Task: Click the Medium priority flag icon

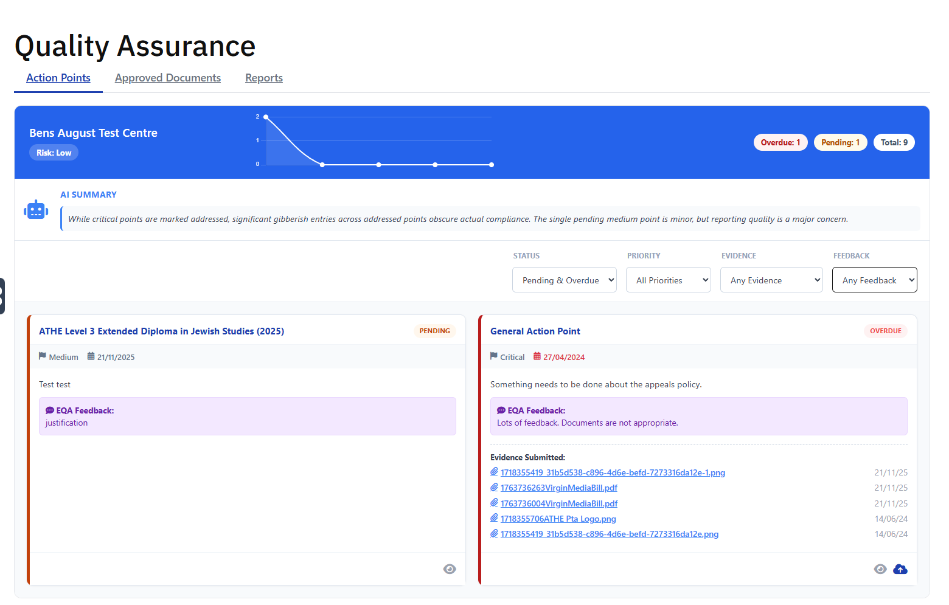Action: [43, 356]
